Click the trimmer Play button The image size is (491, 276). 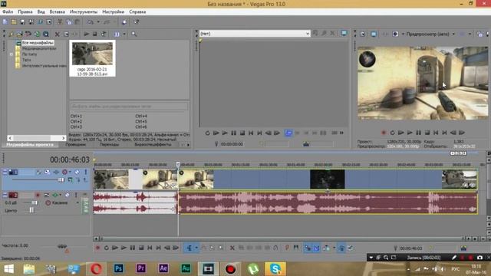tap(225, 133)
